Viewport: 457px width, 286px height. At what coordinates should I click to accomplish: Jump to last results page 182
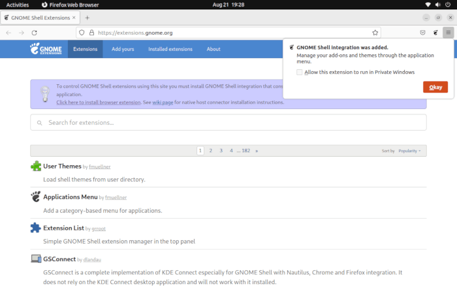coord(245,151)
